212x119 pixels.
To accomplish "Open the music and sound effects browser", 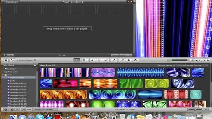I will point(192,60).
